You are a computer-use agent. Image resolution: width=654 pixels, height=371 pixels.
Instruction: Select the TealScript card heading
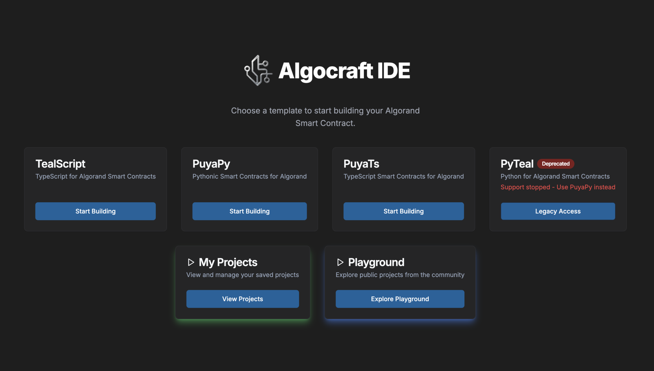coord(60,164)
